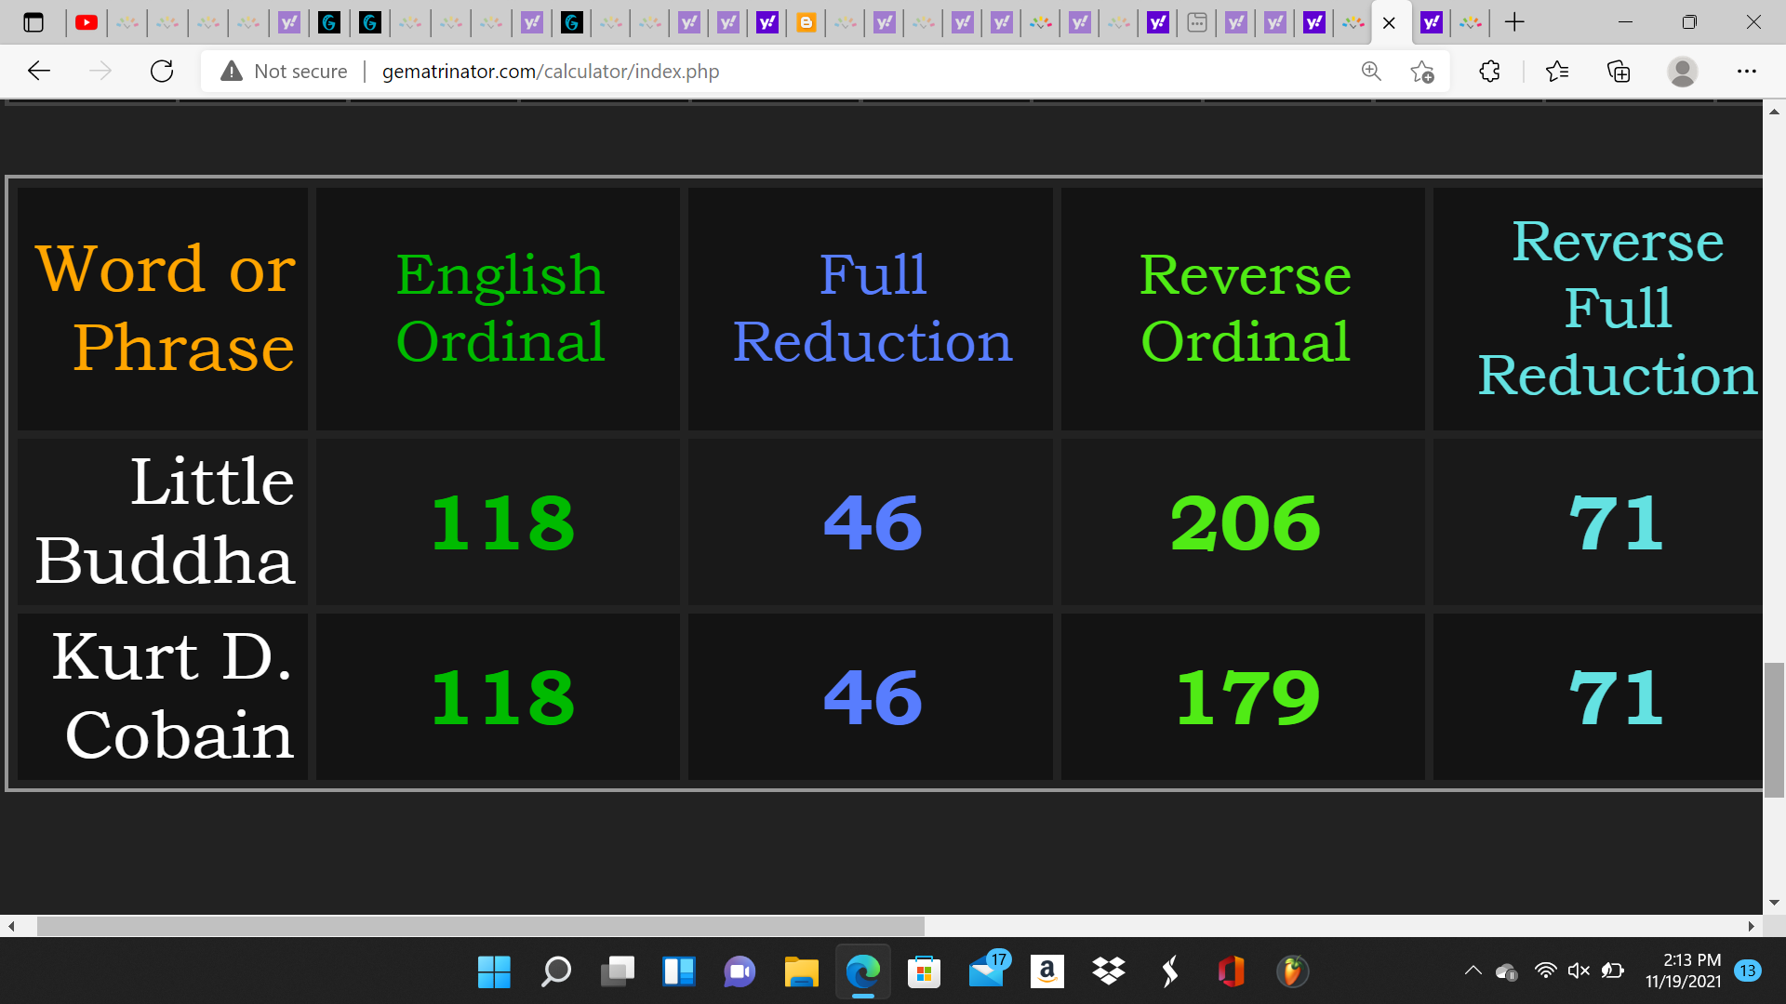Open the Chat app on taskbar
Viewport: 1786px width, 1004px height.
(x=740, y=971)
